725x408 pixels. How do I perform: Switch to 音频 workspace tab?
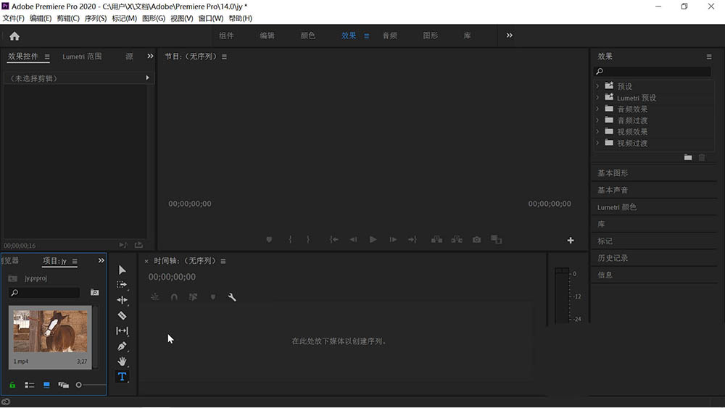[x=390, y=36]
